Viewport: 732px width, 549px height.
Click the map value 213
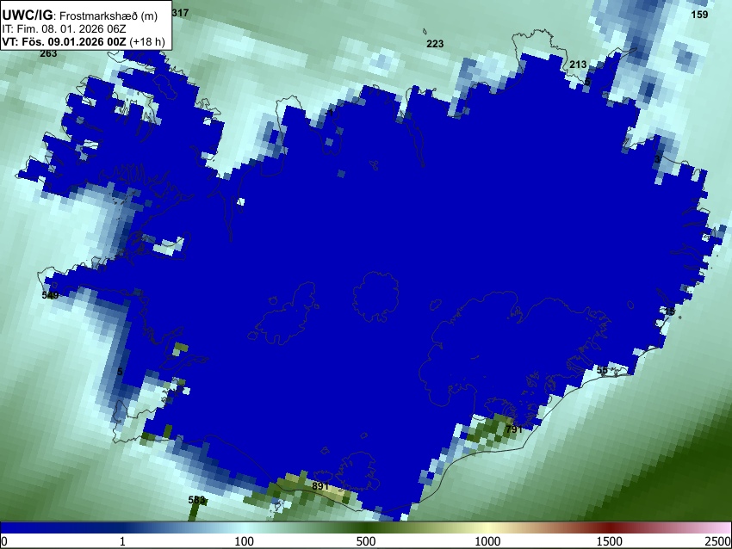(578, 65)
